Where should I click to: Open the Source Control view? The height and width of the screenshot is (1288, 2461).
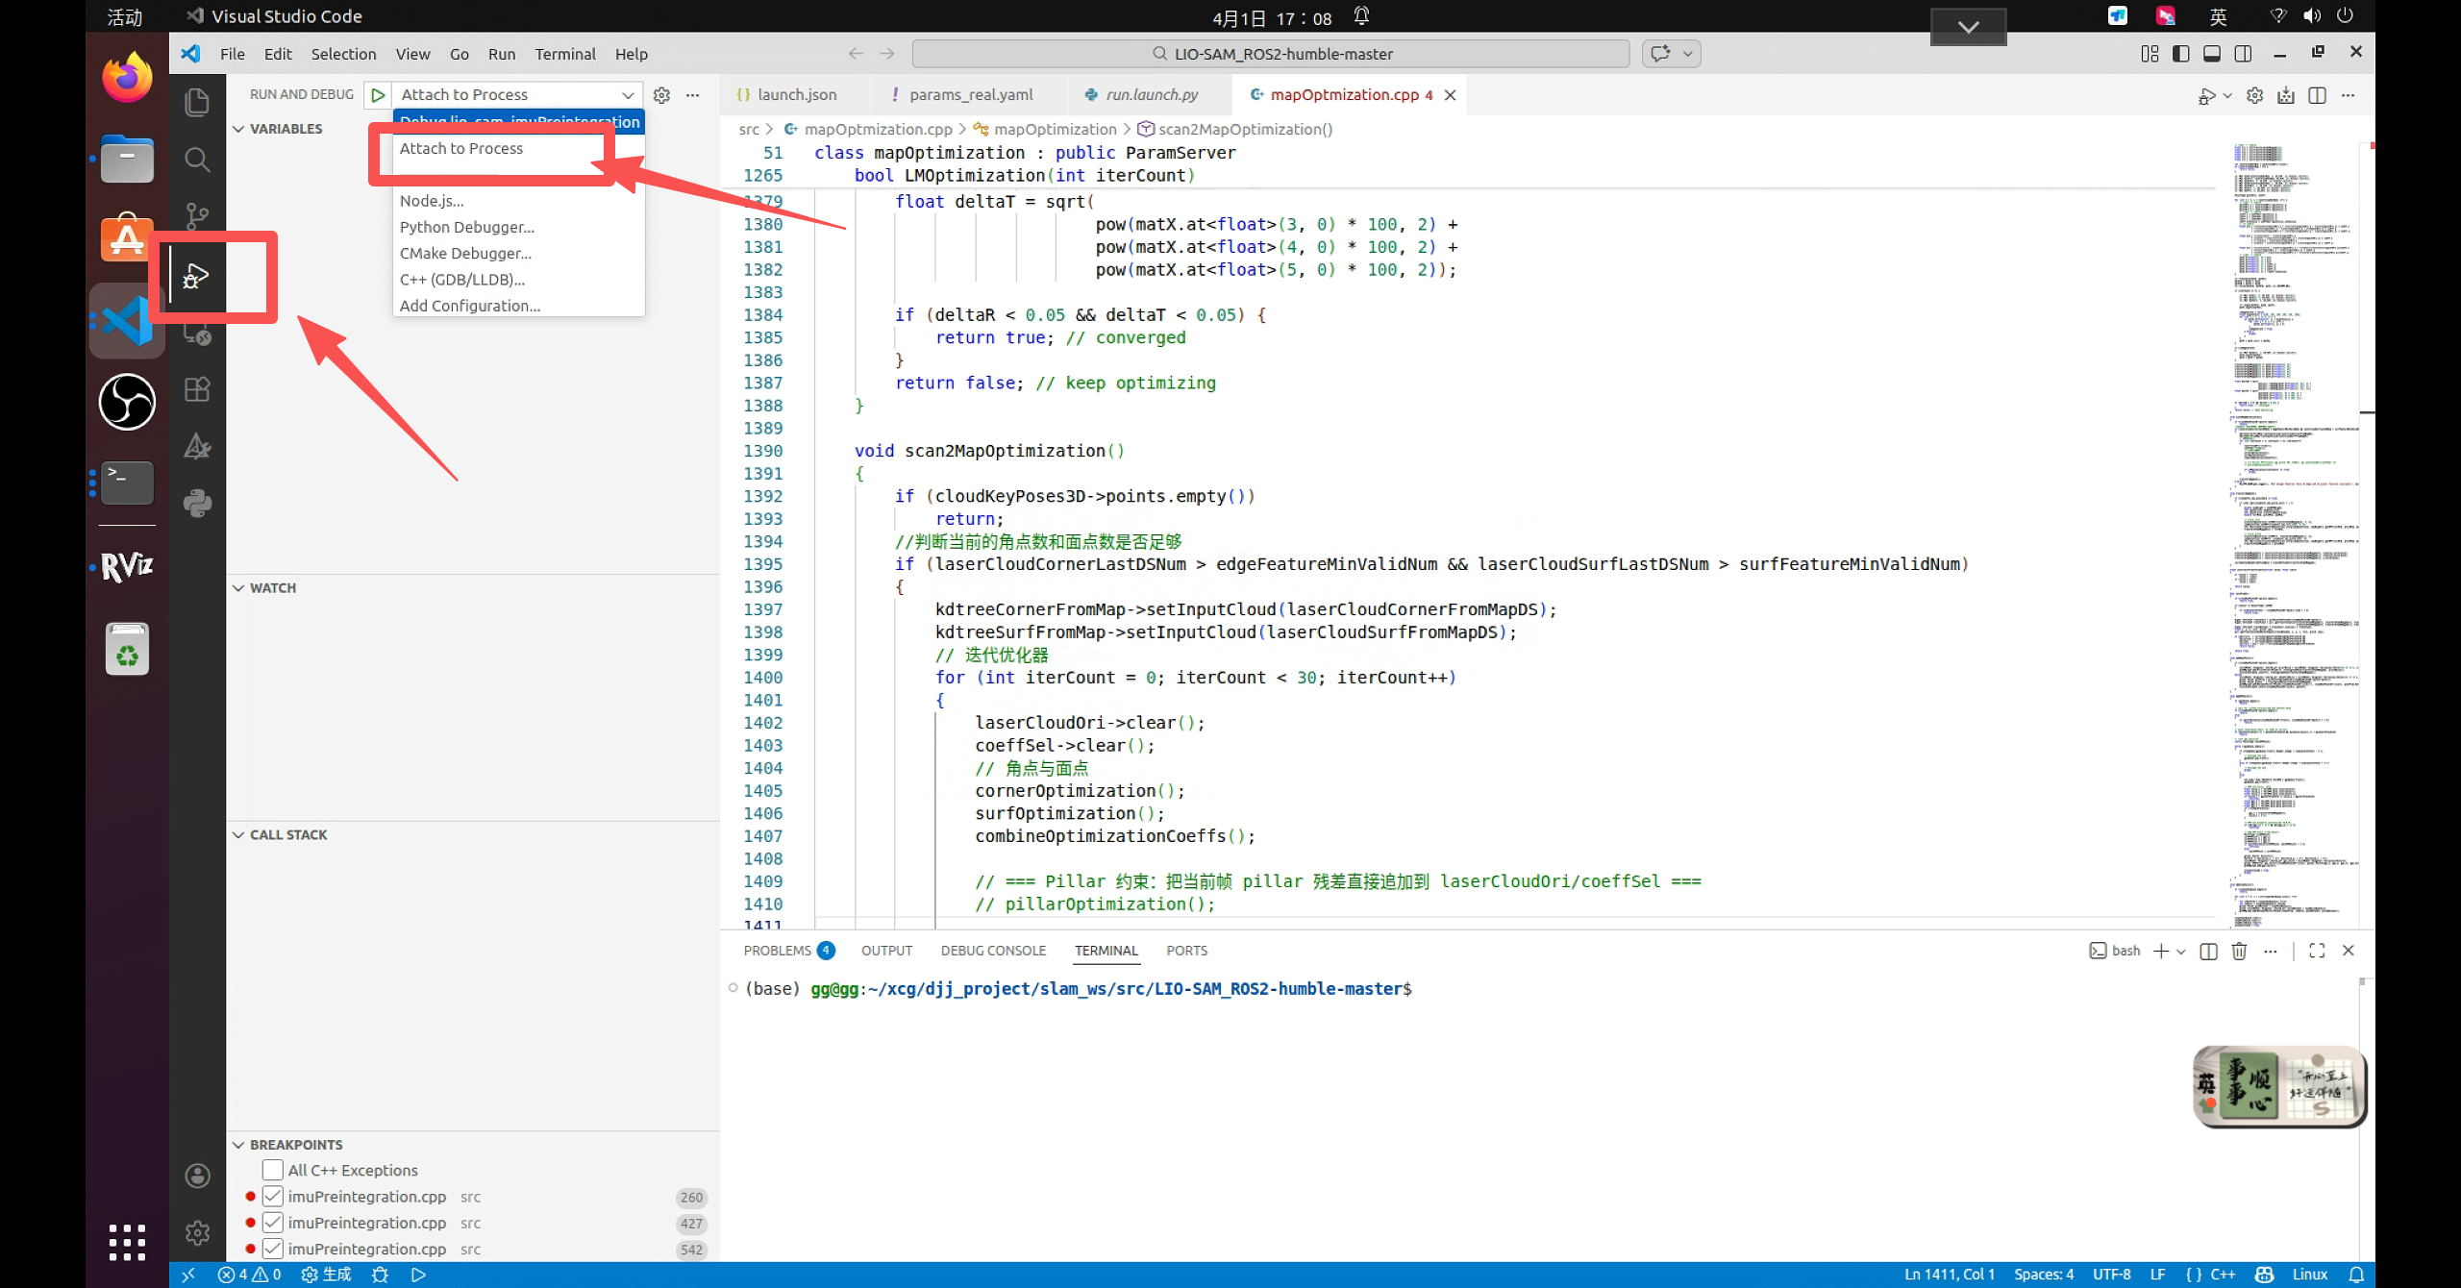click(x=197, y=216)
